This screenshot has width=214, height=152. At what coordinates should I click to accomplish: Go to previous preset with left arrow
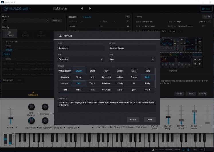[82, 9]
